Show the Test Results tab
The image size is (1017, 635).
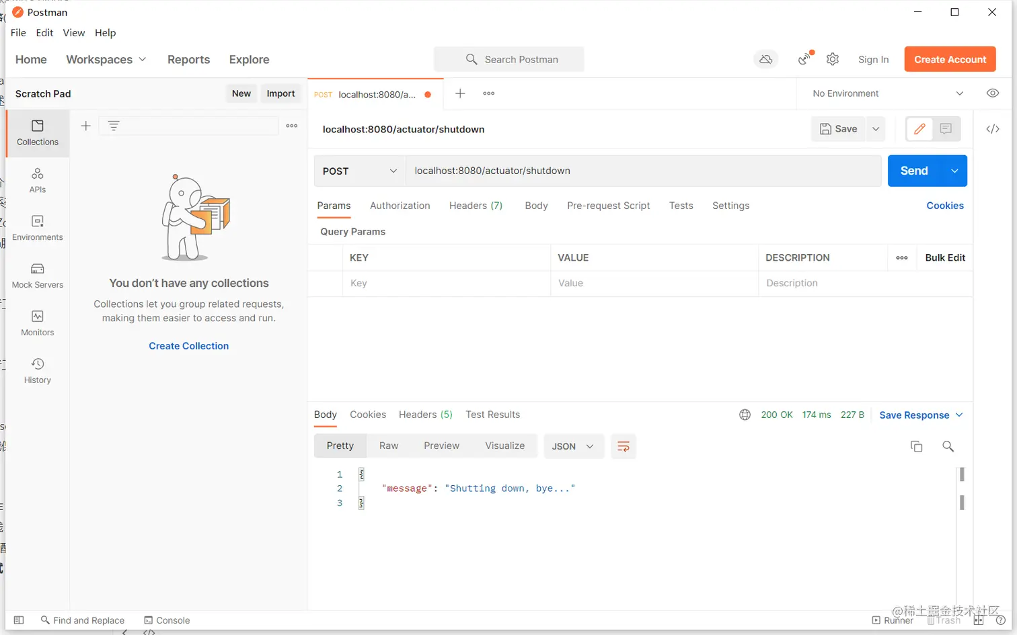(x=492, y=415)
